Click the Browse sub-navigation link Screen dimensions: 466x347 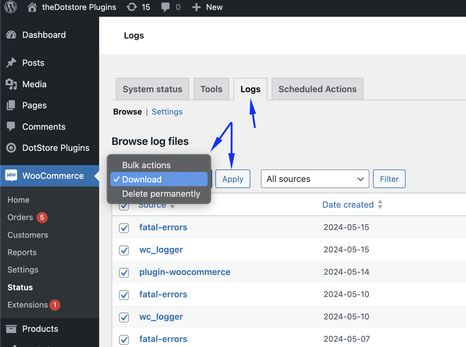pyautogui.click(x=128, y=112)
